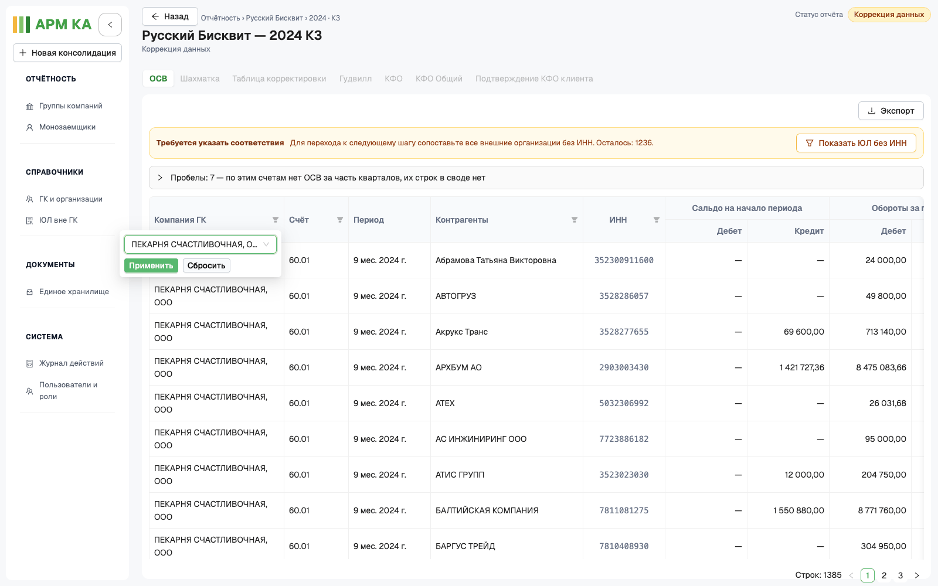This screenshot has height=586, width=938.
Task: Collapse the sidebar with the chevron button
Action: [110, 25]
